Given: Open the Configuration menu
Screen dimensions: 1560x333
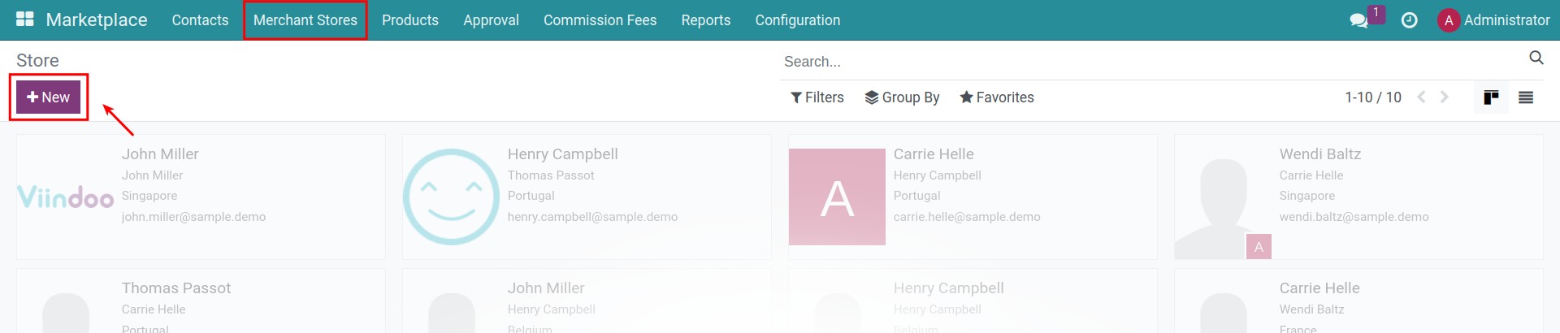Looking at the screenshot, I should point(798,20).
